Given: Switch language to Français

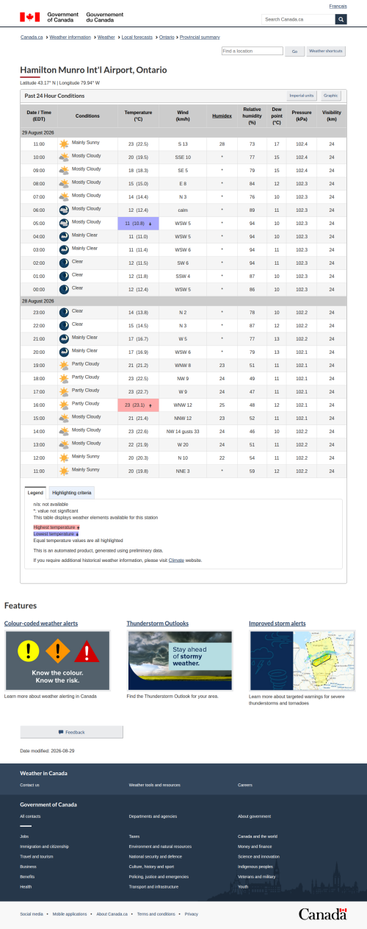Looking at the screenshot, I should (x=338, y=6).
